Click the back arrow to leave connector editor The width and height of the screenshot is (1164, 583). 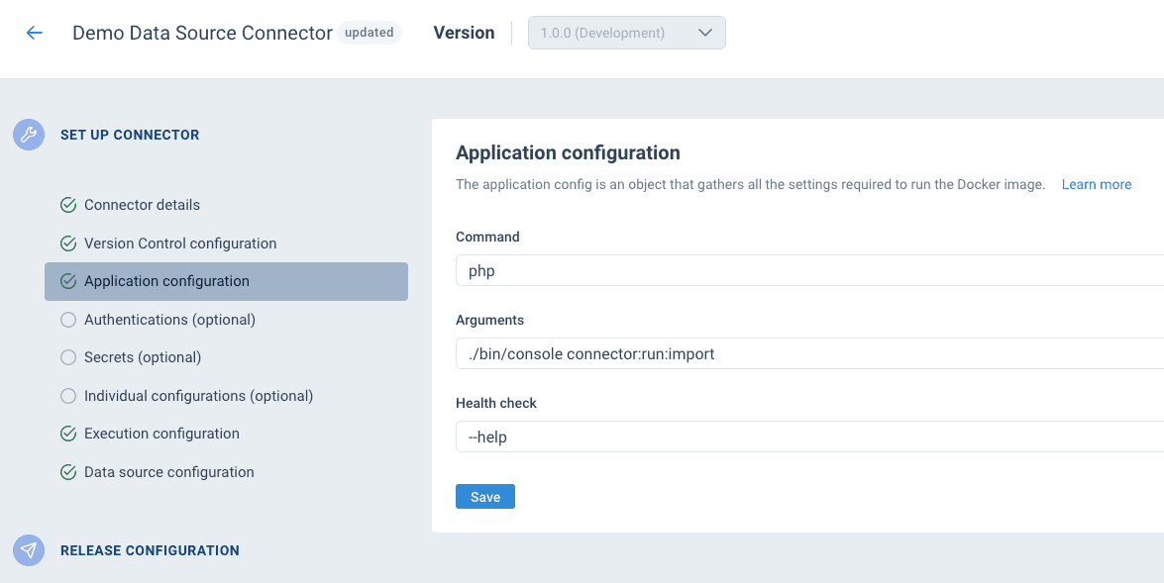[33, 33]
